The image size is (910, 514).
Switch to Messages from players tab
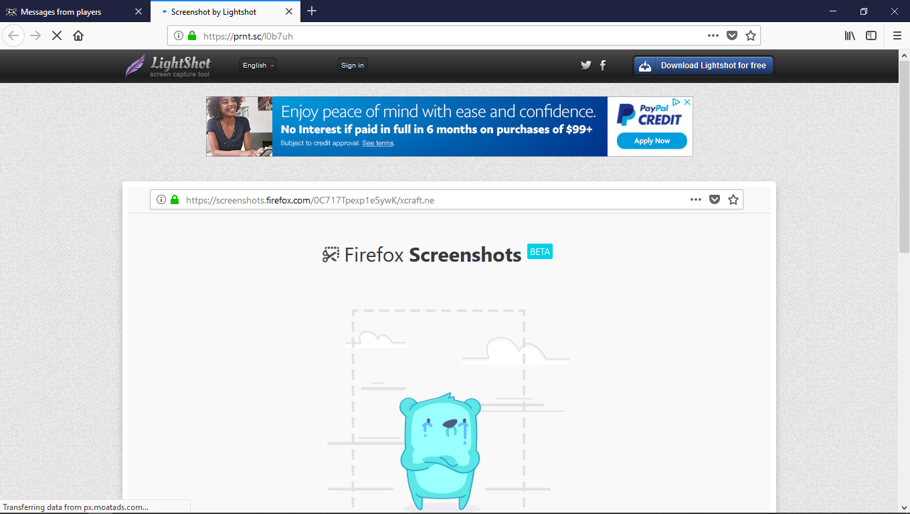click(x=75, y=12)
